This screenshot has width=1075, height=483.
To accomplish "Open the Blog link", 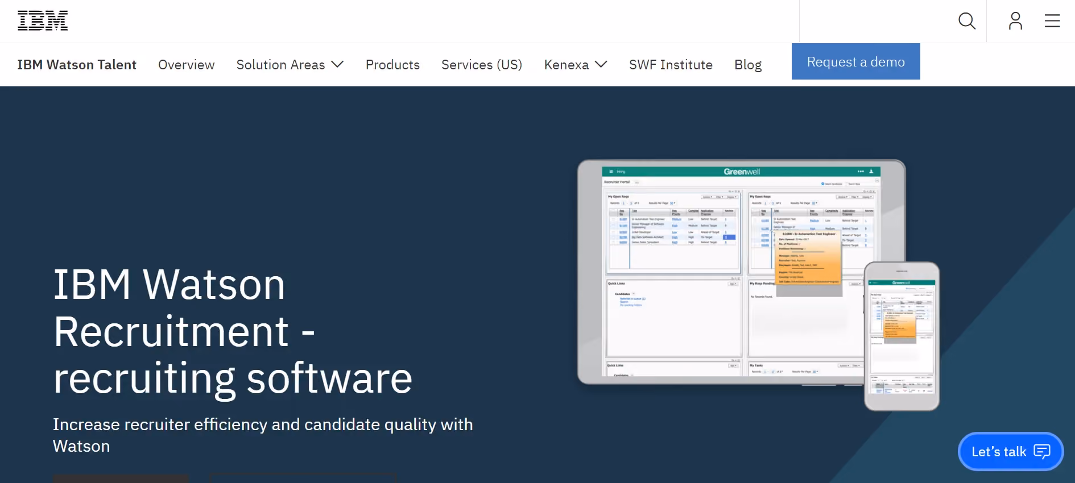I will (x=748, y=65).
